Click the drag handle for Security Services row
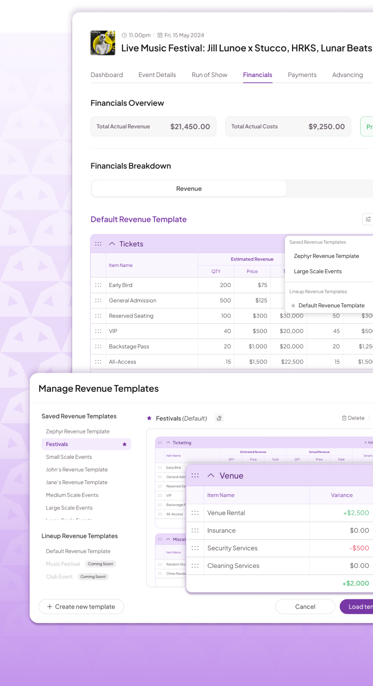The height and width of the screenshot is (686, 373). click(x=195, y=548)
